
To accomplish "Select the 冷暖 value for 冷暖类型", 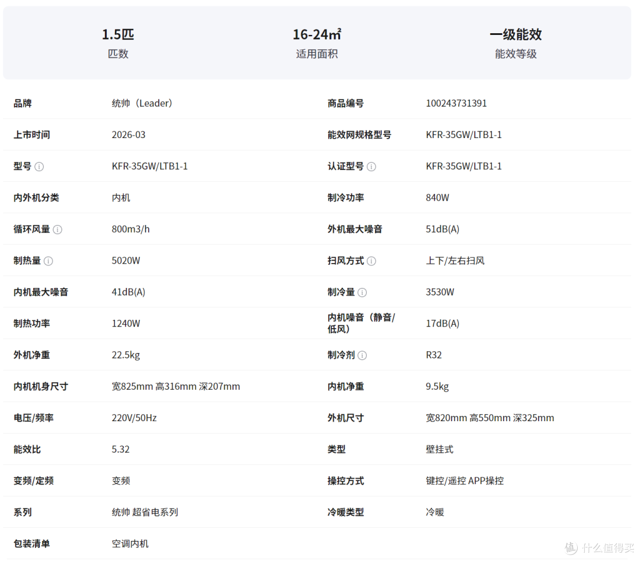I will 435,512.
